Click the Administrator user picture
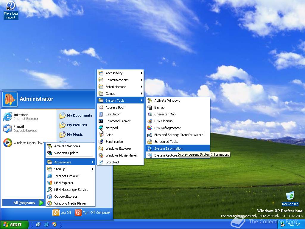The image size is (305, 229). 10,99
